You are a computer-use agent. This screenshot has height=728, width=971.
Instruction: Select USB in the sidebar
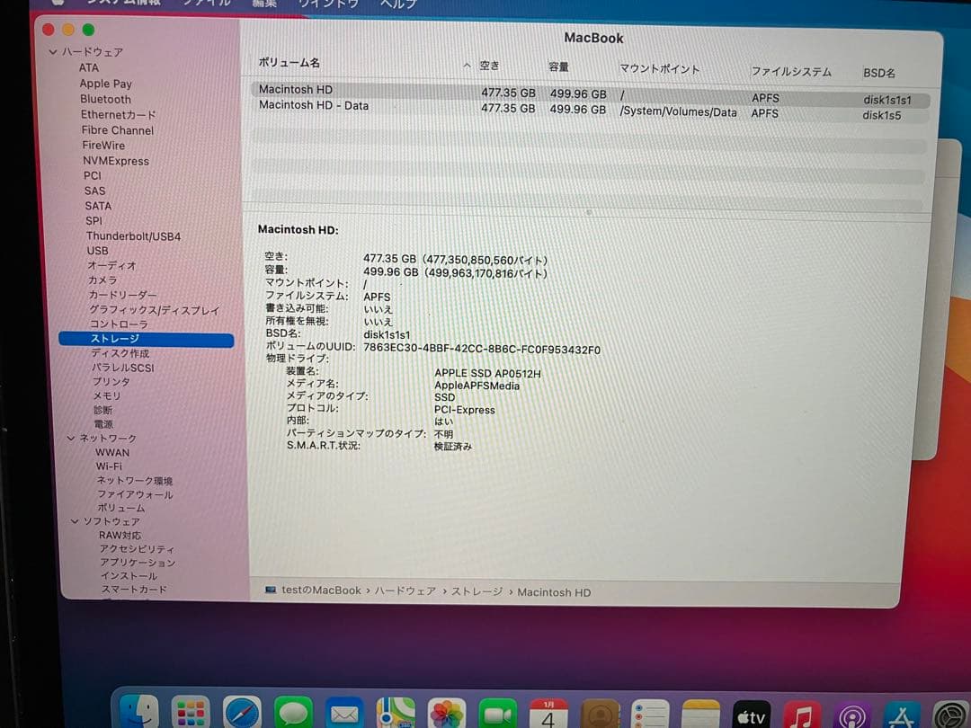[97, 250]
